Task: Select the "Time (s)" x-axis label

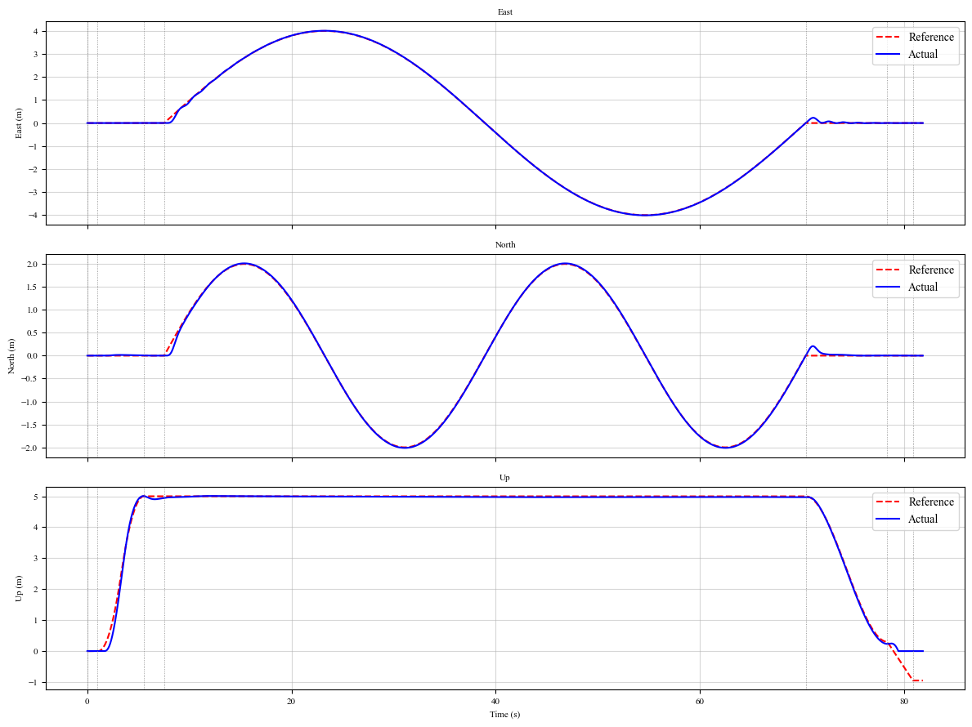Action: [504, 714]
